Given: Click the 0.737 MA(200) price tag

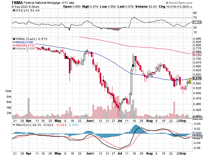Looking at the screenshot, I should [x=197, y=53].
